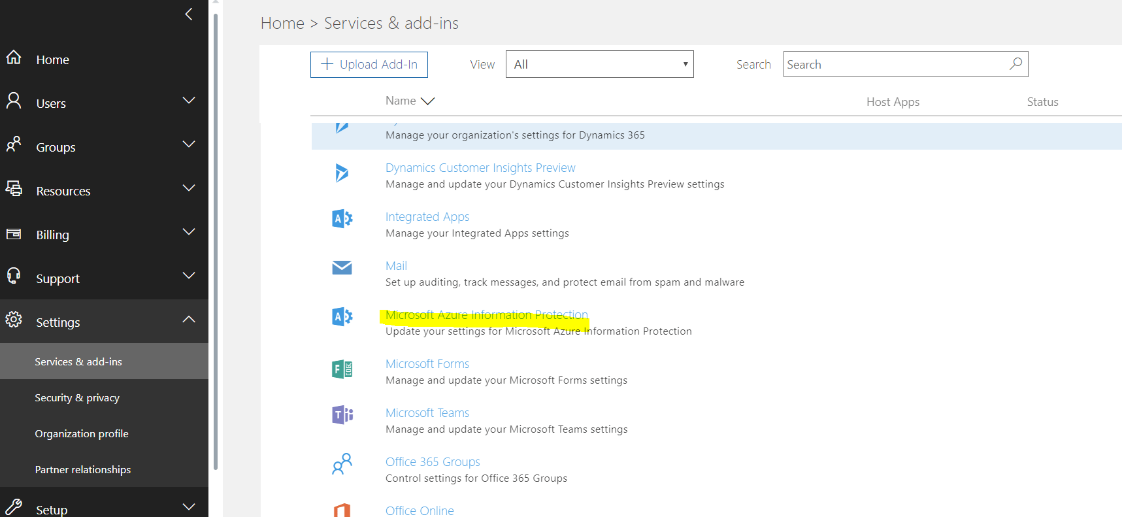Open the Microsoft Teams link
Screen dimensions: 1122x517
pyautogui.click(x=427, y=413)
